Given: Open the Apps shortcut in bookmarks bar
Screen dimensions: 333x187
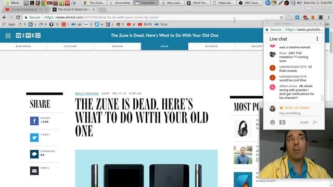Looking at the screenshot, I should coord(9,24).
